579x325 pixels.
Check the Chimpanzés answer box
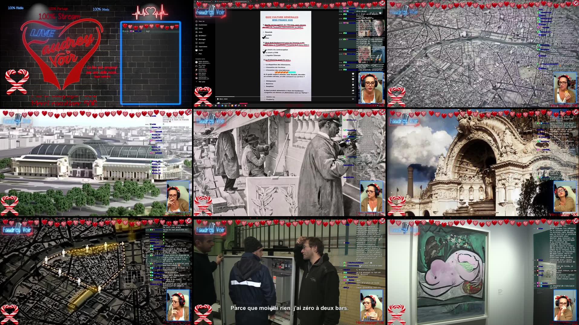(x=264, y=81)
